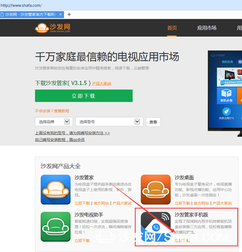The image size is (242, 252).
Task: Open the orange 沙发桌面 app icon
Action: (156, 190)
